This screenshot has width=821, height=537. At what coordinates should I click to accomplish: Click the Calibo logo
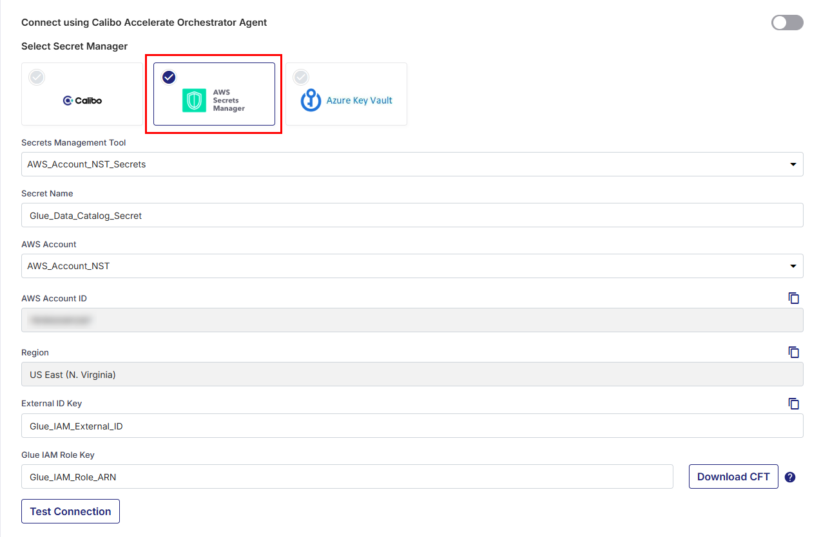[x=82, y=100]
